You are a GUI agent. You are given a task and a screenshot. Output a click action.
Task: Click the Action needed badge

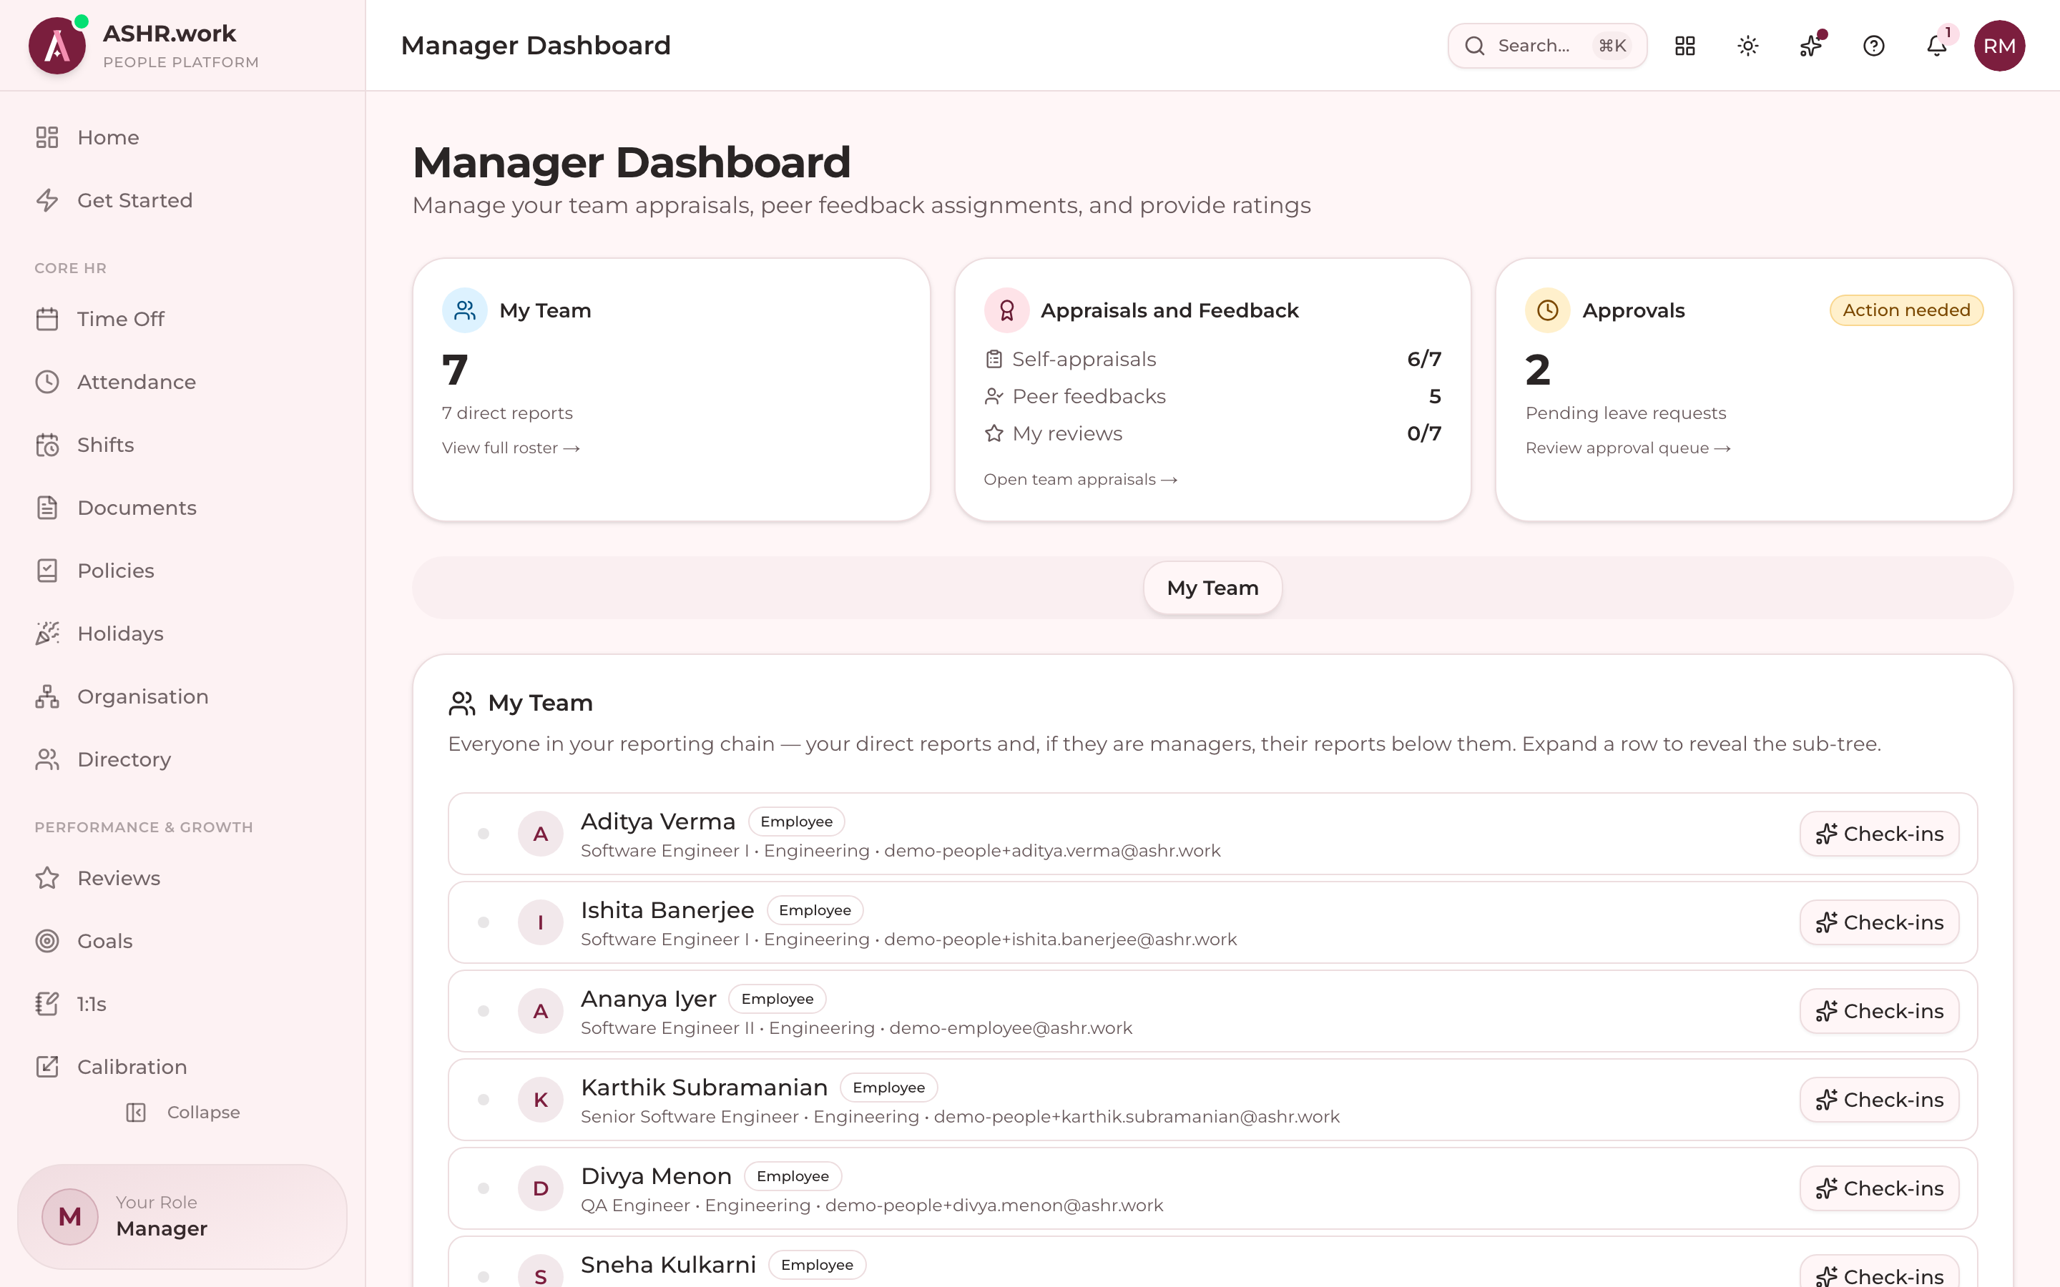tap(1906, 311)
